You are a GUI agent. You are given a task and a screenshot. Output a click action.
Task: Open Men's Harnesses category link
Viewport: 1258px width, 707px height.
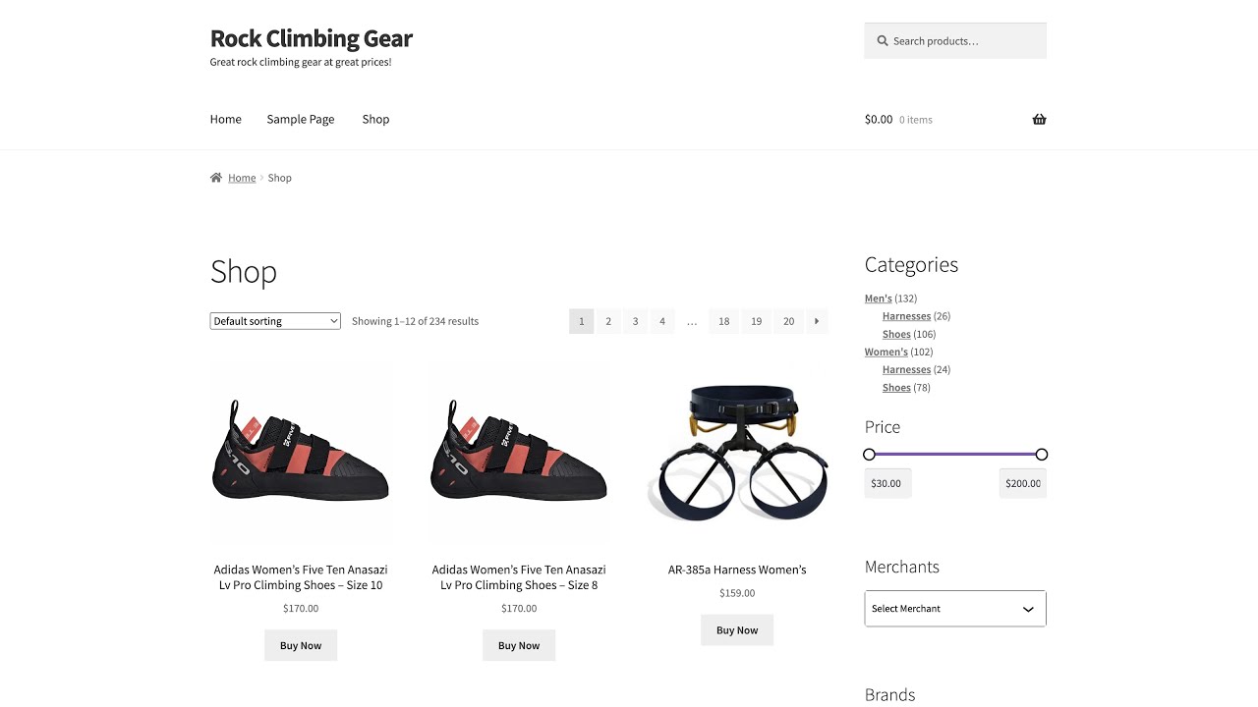point(906,316)
